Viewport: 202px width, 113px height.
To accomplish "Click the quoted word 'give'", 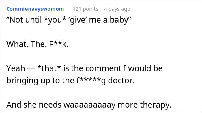I will tap(78, 20).
